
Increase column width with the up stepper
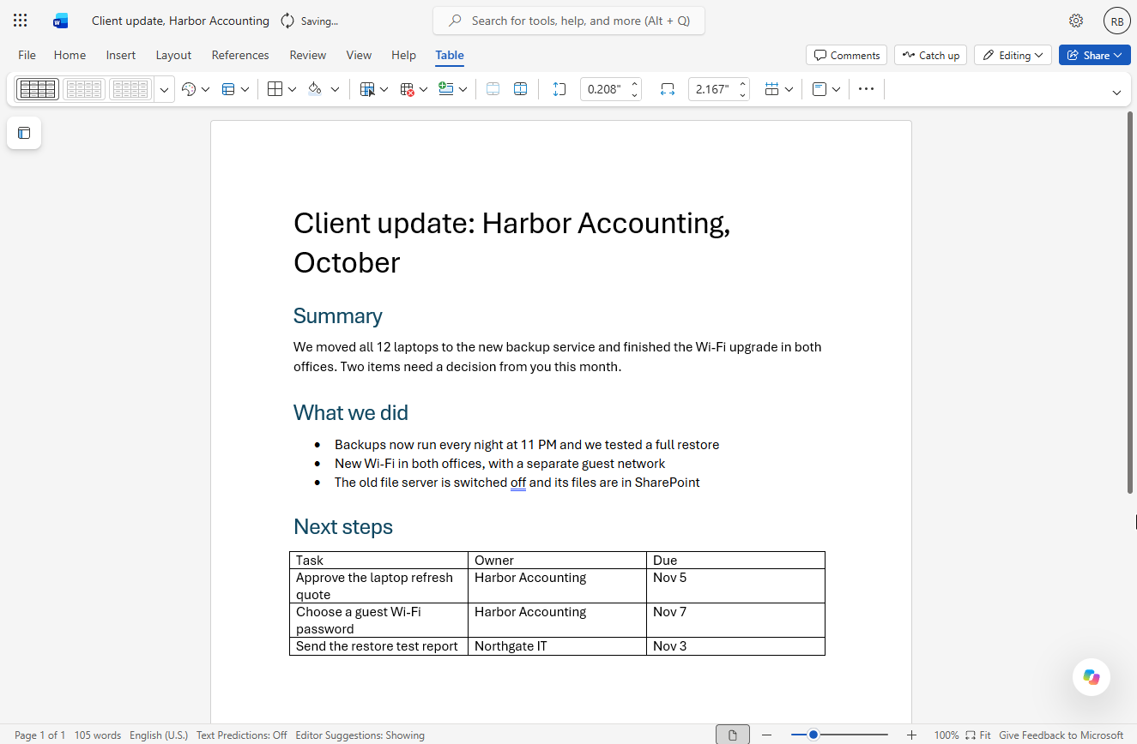pos(742,84)
